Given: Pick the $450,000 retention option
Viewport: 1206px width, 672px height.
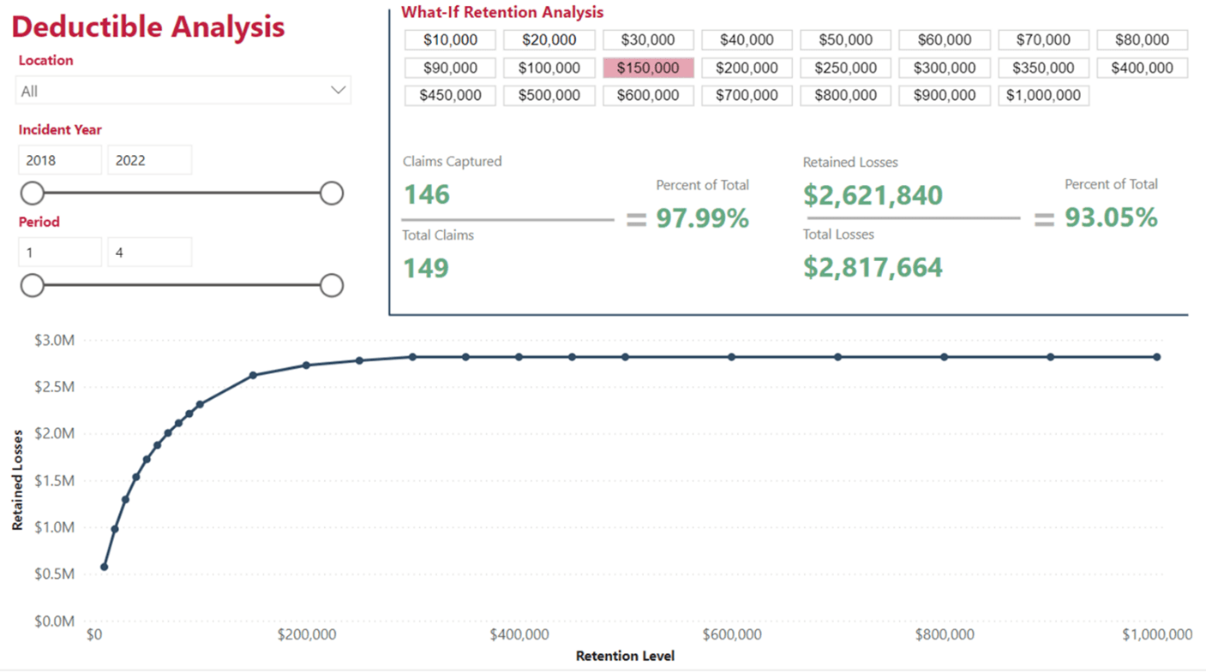Looking at the screenshot, I should point(449,95).
